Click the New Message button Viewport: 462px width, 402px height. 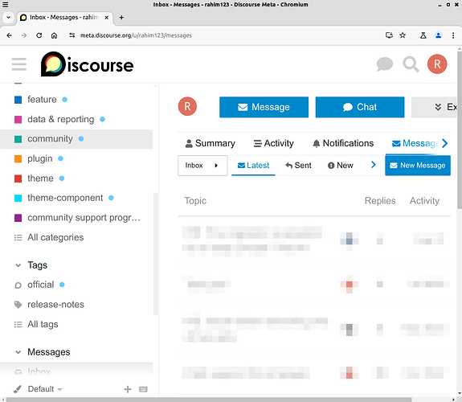(x=418, y=166)
